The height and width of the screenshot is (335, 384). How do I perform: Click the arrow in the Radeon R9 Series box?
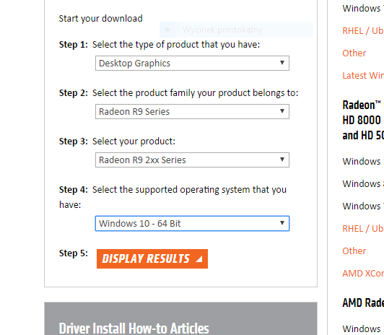pyautogui.click(x=282, y=111)
